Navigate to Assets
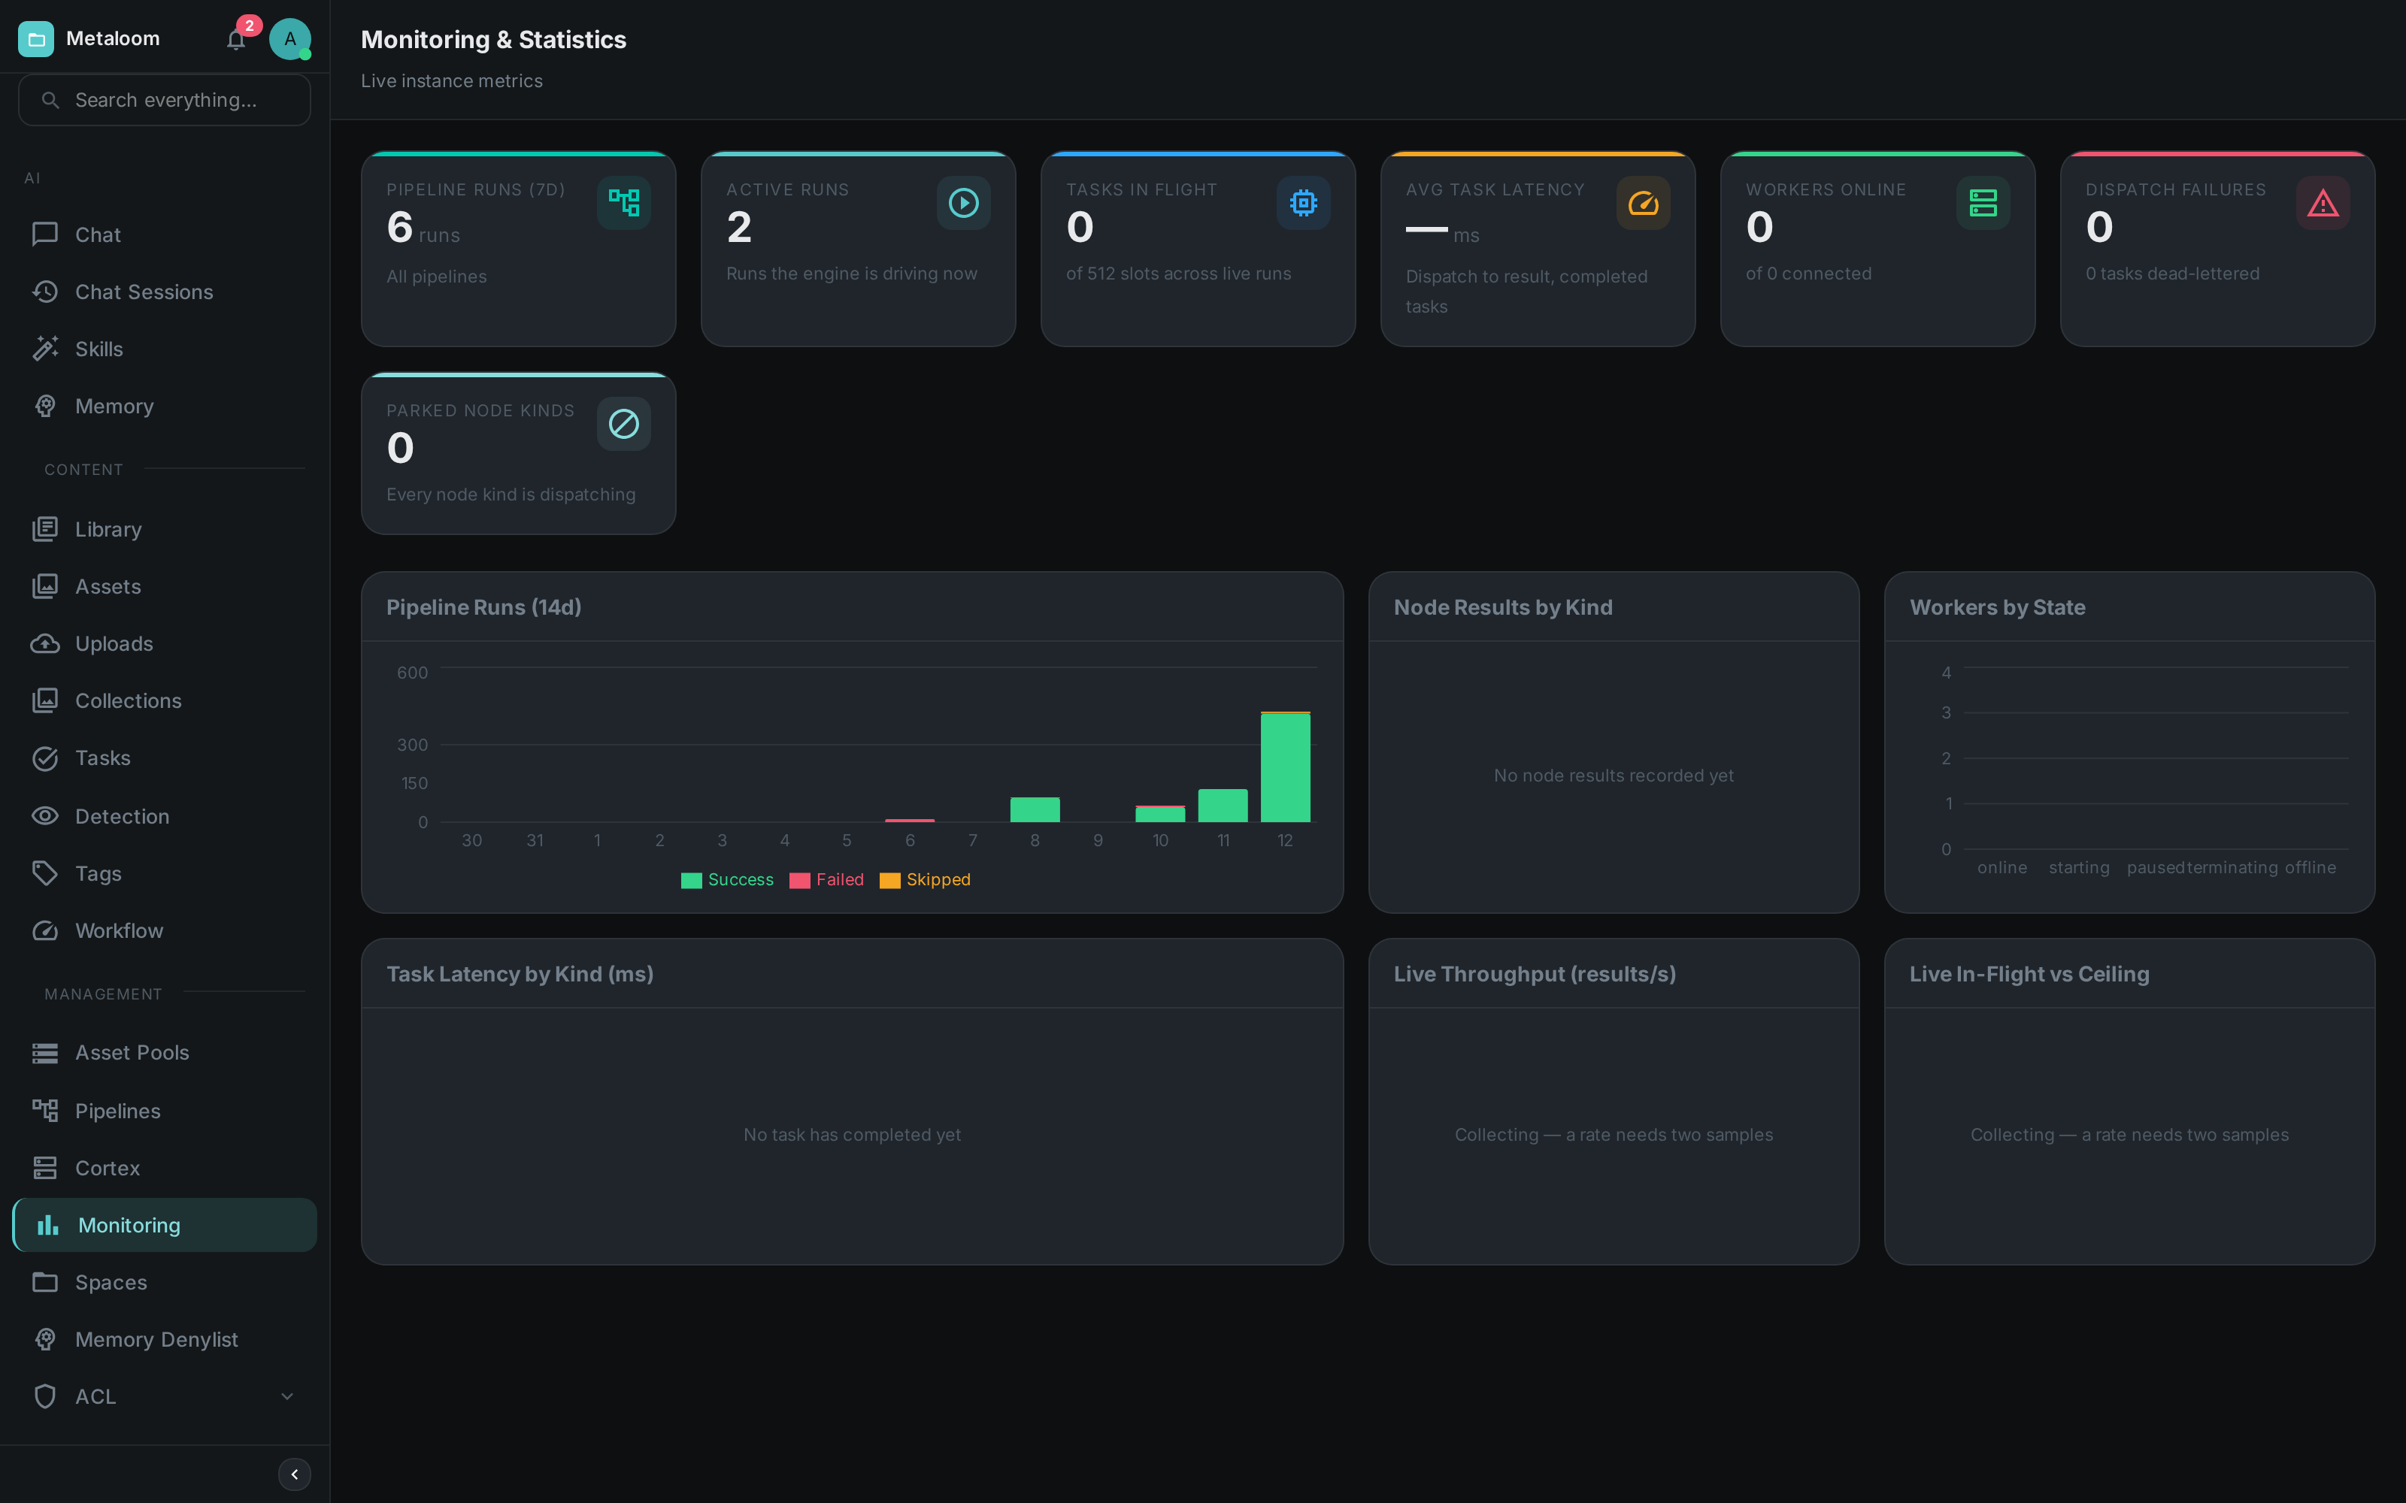This screenshot has width=2406, height=1503. (x=164, y=586)
